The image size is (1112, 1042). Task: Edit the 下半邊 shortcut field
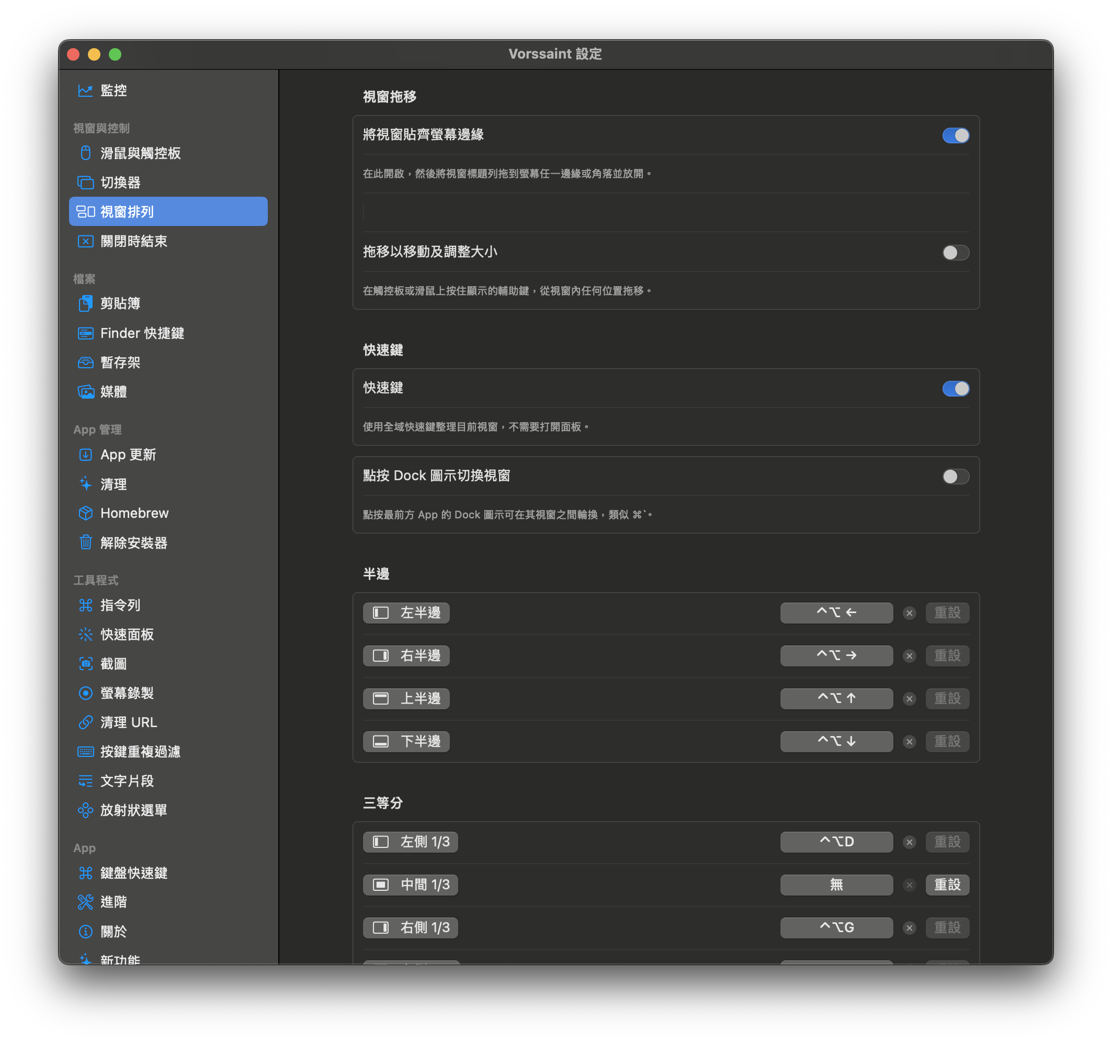pos(836,742)
